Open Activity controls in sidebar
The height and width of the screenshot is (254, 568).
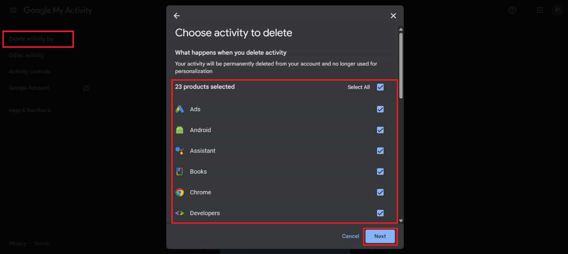(30, 72)
